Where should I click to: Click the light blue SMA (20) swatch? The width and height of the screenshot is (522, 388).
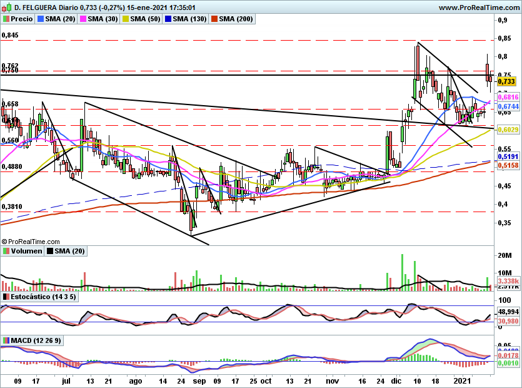tap(41, 19)
